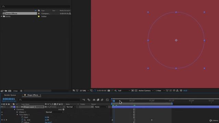Open the Shape Effects timeline panel menu

tap(40, 95)
